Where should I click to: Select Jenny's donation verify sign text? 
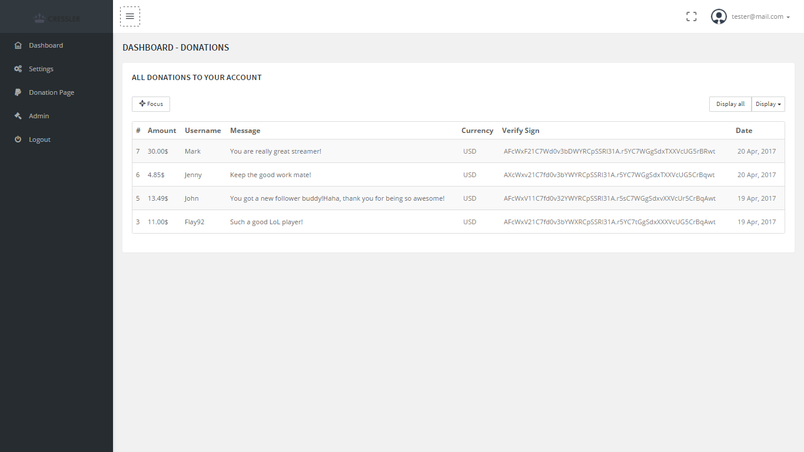[609, 175]
